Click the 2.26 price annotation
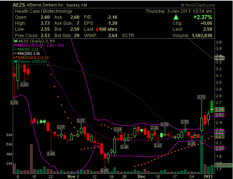Screen dimensions: 233x179 (x=154, y=128)
